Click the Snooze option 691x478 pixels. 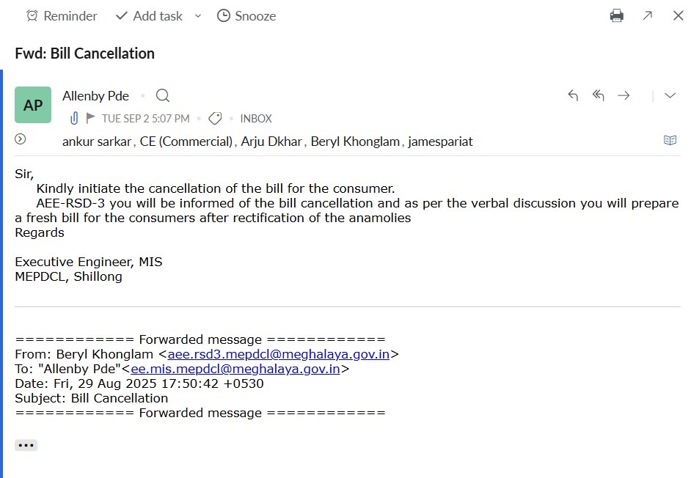click(x=246, y=15)
